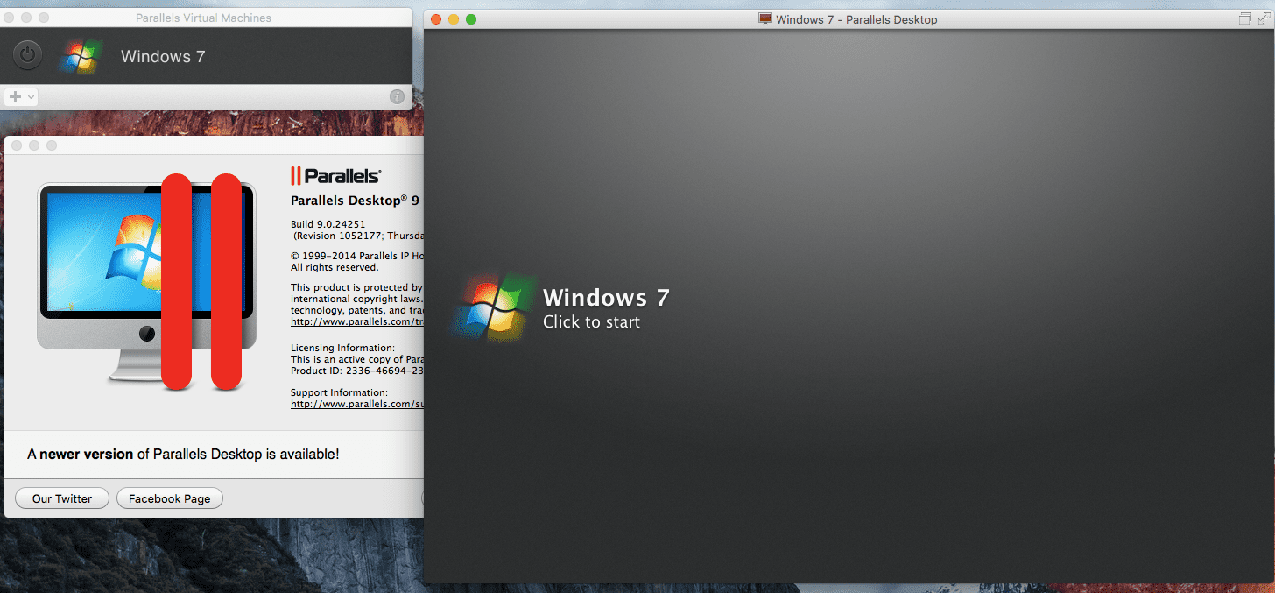Open the Facebook Page button
The height and width of the screenshot is (593, 1275).
[x=170, y=498]
